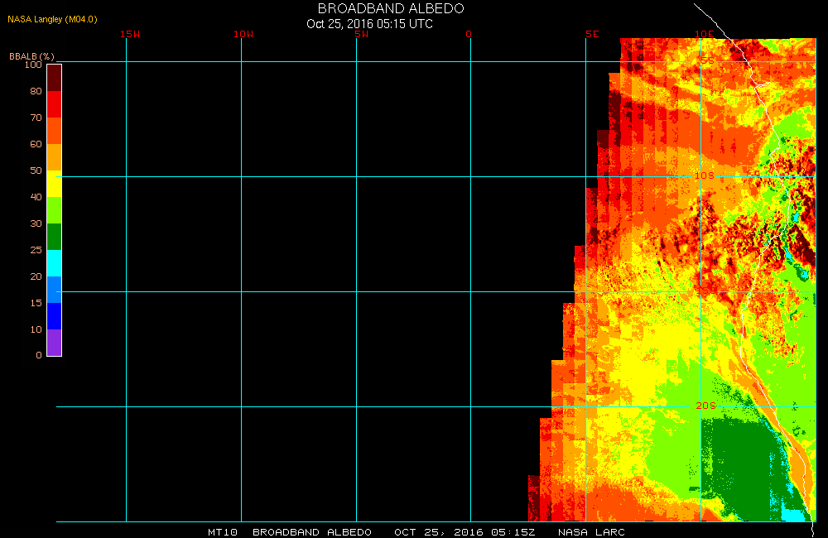Click the 70 value on the legend scale
Image resolution: width=828 pixels, height=538 pixels.
coord(36,118)
